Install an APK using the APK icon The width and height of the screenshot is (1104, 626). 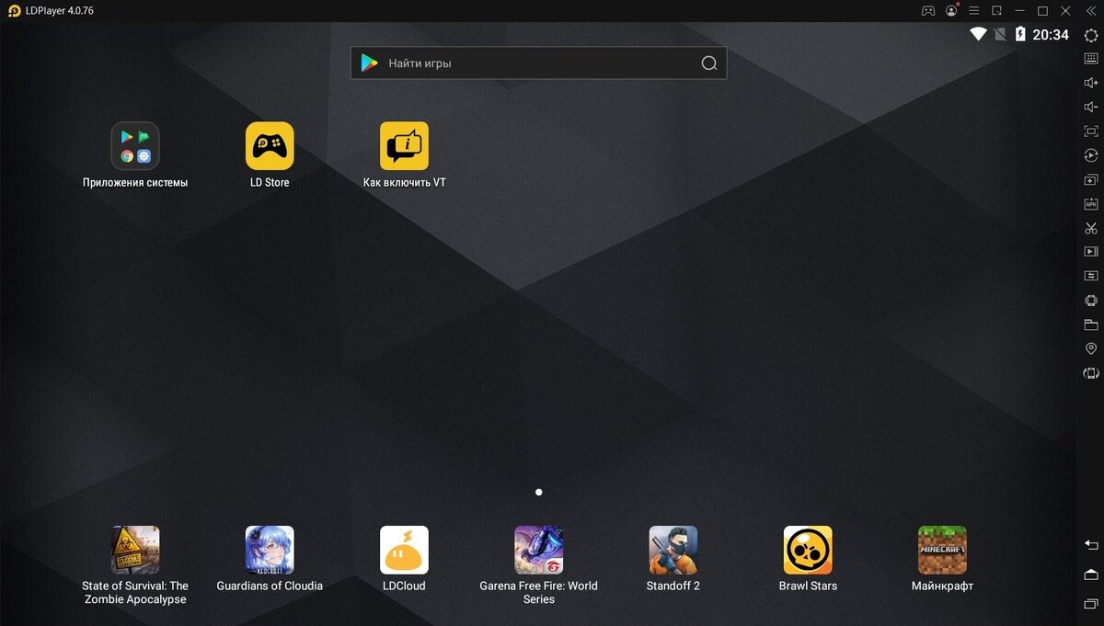[1091, 203]
